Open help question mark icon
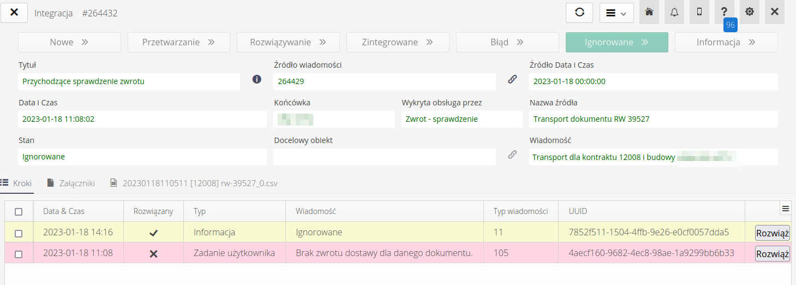Image resolution: width=796 pixels, height=285 pixels. tap(724, 12)
